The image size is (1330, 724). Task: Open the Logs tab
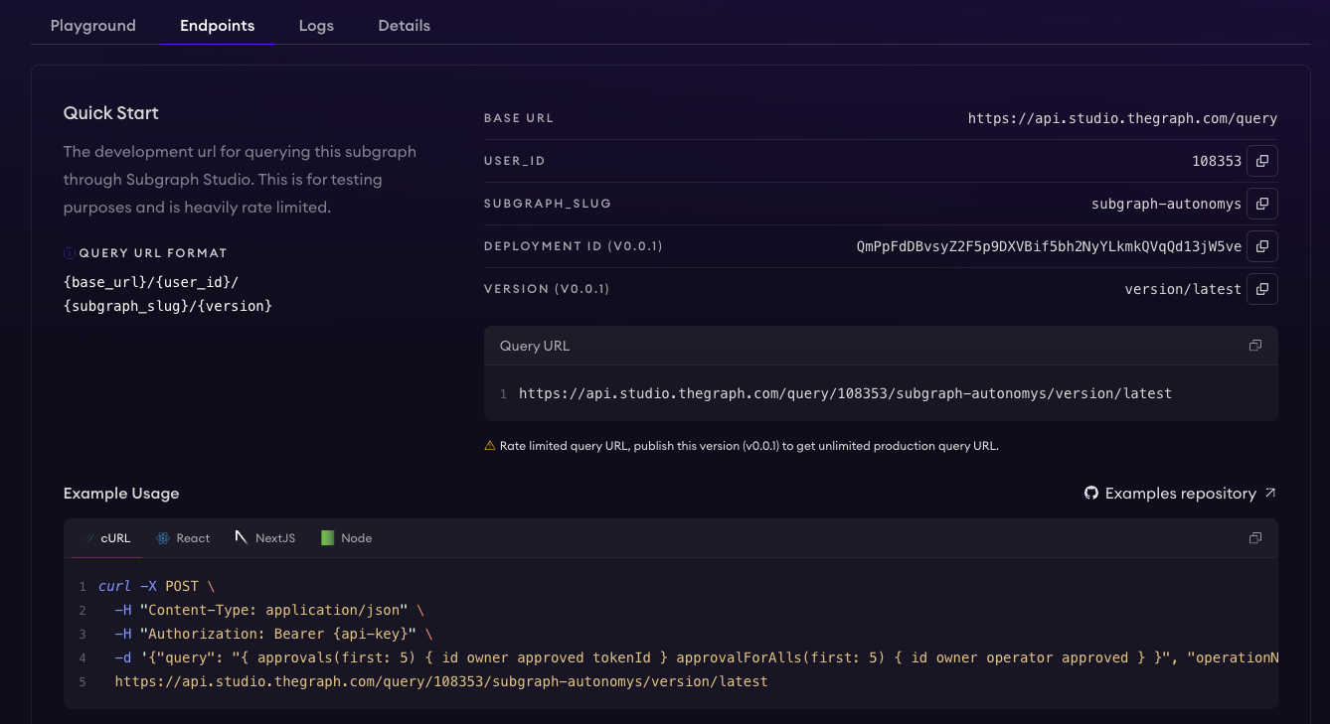click(x=316, y=26)
